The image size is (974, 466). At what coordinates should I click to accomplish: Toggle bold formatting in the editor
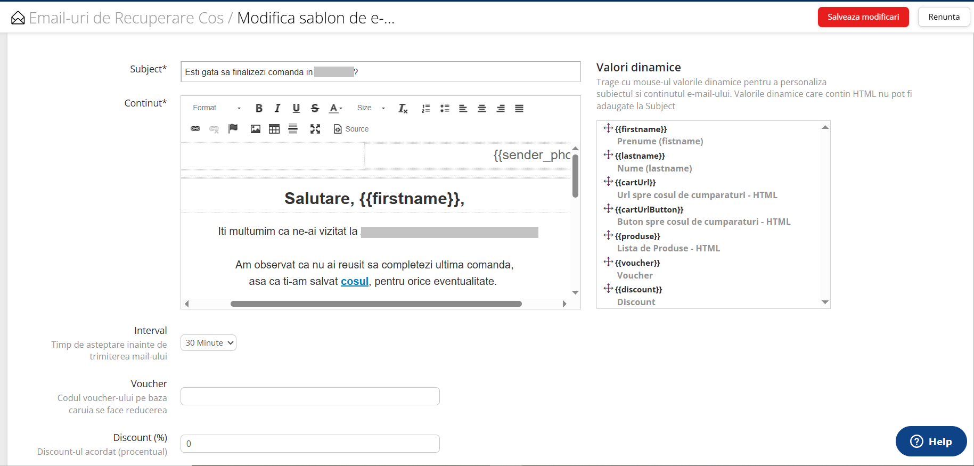point(259,108)
